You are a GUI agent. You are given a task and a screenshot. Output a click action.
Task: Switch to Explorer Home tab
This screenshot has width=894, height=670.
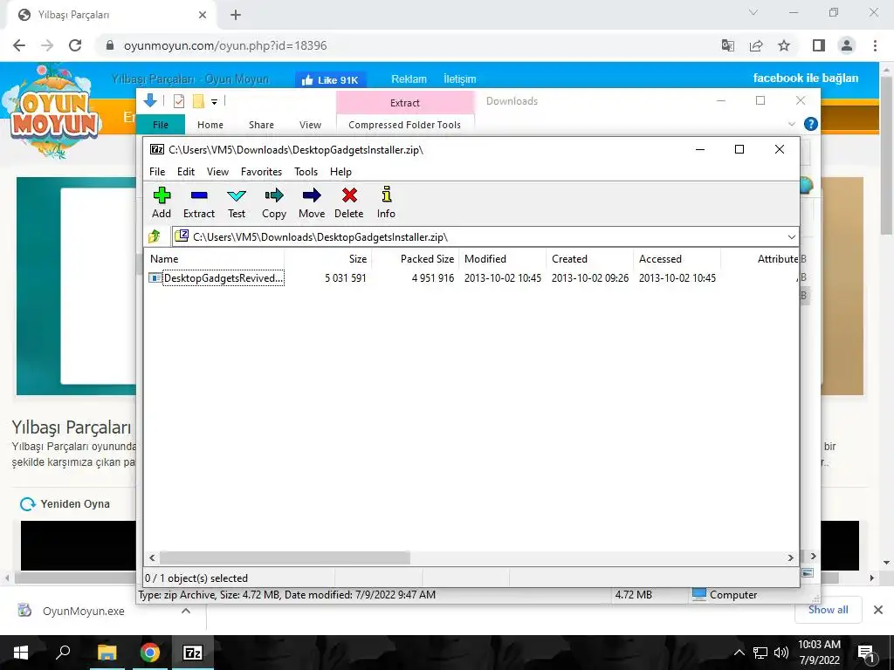point(210,125)
